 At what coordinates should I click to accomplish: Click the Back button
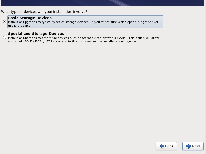click(166, 146)
